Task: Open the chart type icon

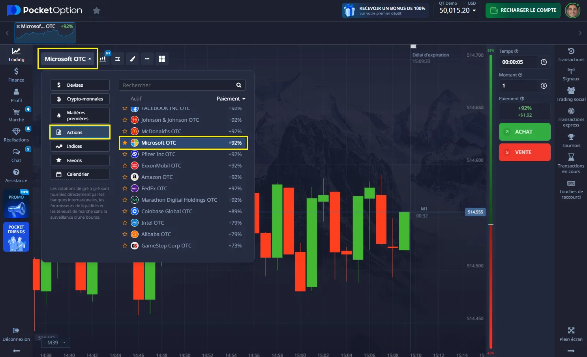Action: (x=103, y=59)
